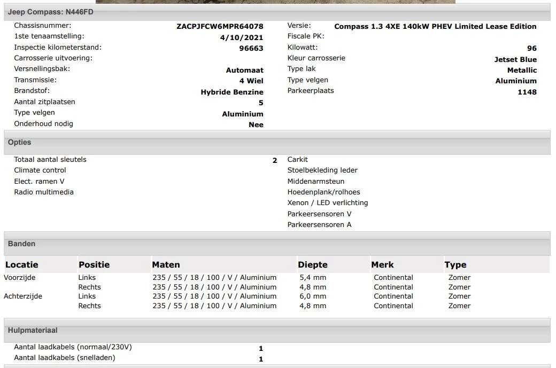The height and width of the screenshot is (368, 556).
Task: Click the Stoelbekleding leder option
Action: click(322, 170)
